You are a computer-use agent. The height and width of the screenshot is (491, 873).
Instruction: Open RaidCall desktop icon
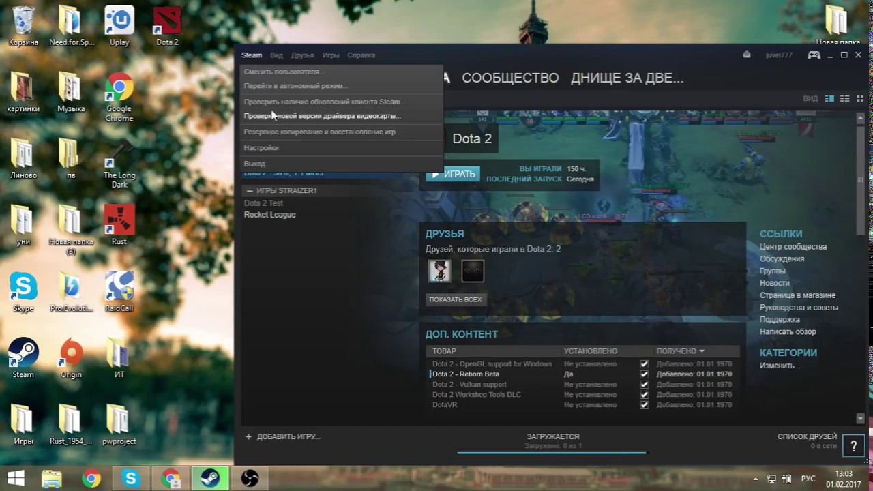coord(119,292)
